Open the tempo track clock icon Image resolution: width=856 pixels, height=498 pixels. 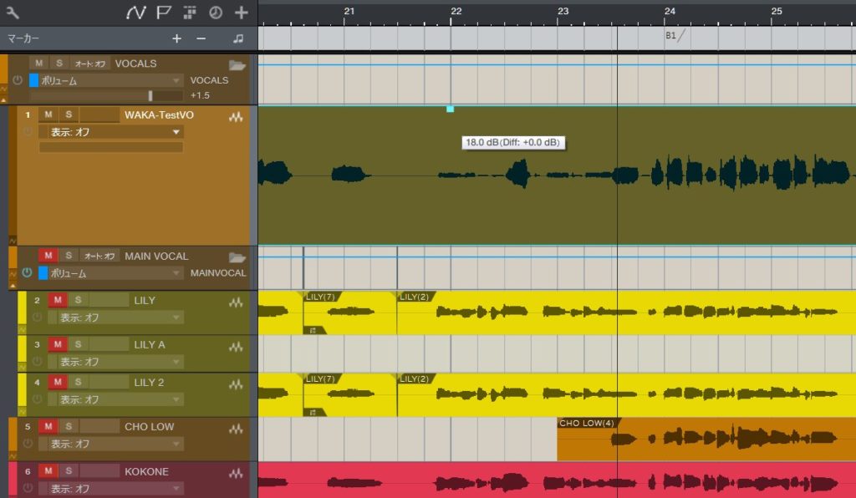(x=216, y=12)
